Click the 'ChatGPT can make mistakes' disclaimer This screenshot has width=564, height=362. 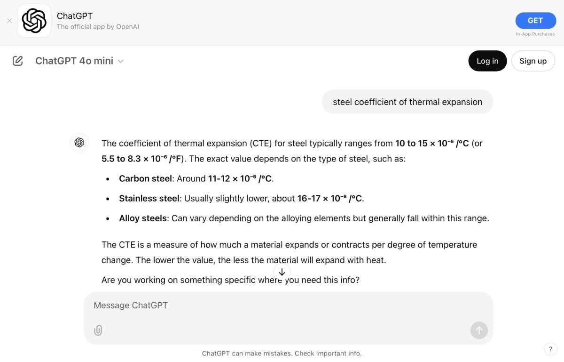click(x=282, y=353)
